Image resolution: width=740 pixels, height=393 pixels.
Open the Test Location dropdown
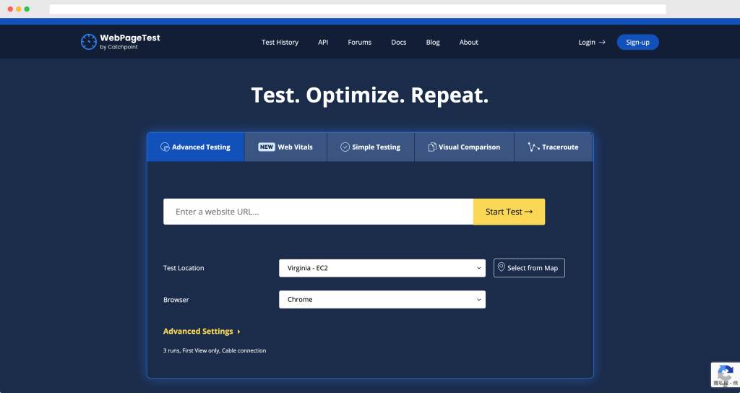point(382,268)
